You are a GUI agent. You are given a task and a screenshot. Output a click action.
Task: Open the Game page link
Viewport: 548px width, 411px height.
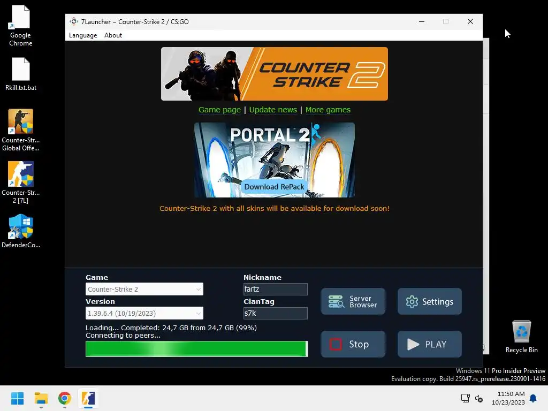pyautogui.click(x=219, y=110)
